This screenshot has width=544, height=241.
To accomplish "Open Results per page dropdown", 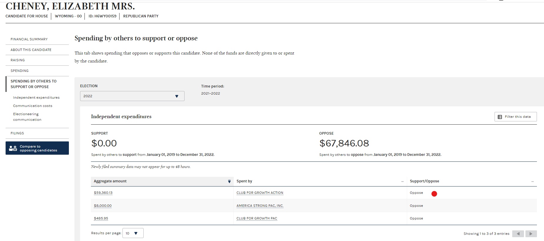I will pos(133,233).
